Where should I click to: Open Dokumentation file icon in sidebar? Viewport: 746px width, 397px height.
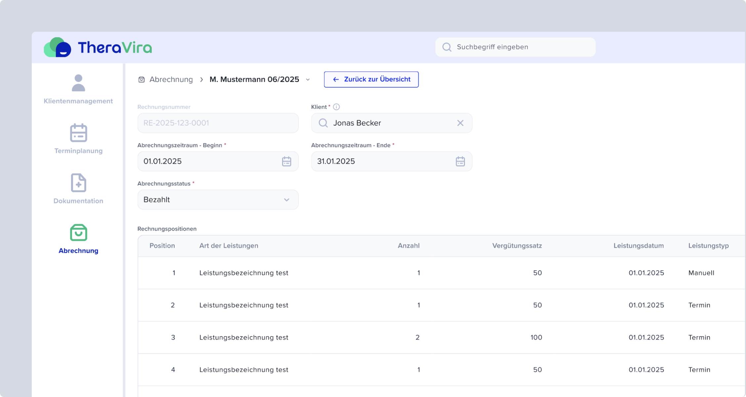[78, 183]
